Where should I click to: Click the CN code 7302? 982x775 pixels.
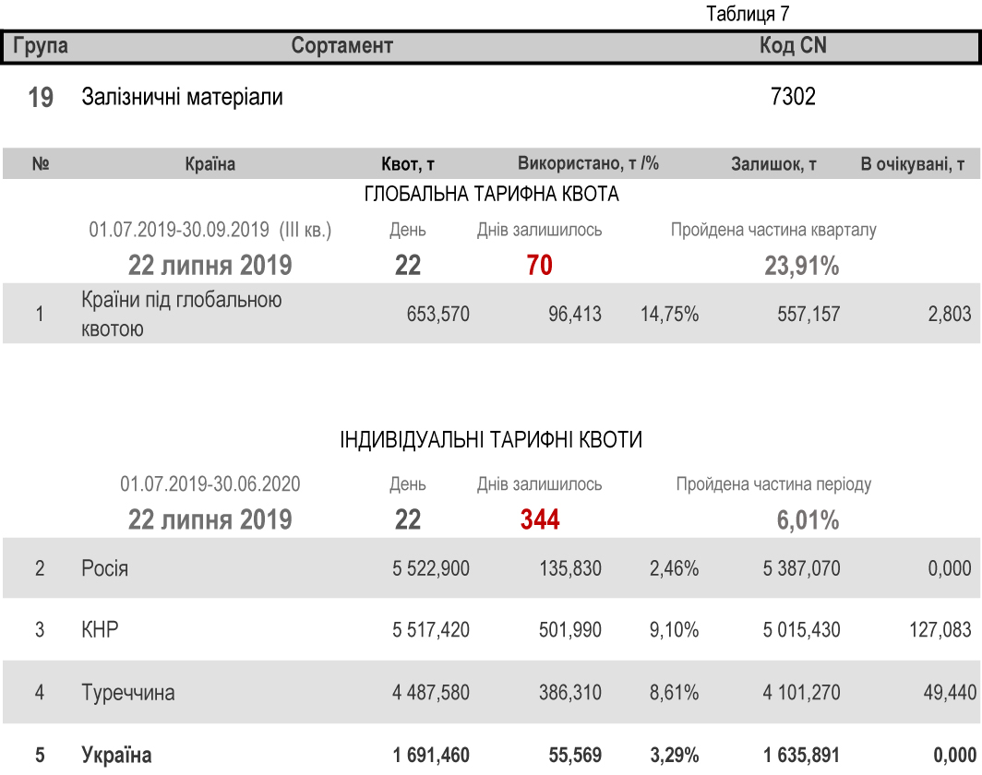[x=793, y=97]
